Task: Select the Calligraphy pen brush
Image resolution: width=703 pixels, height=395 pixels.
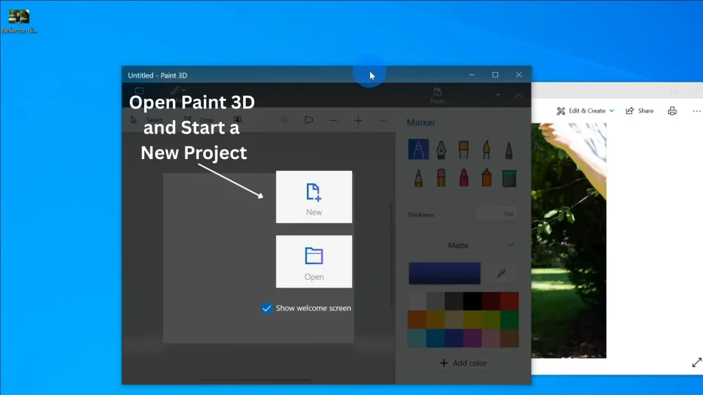Action: (441, 149)
